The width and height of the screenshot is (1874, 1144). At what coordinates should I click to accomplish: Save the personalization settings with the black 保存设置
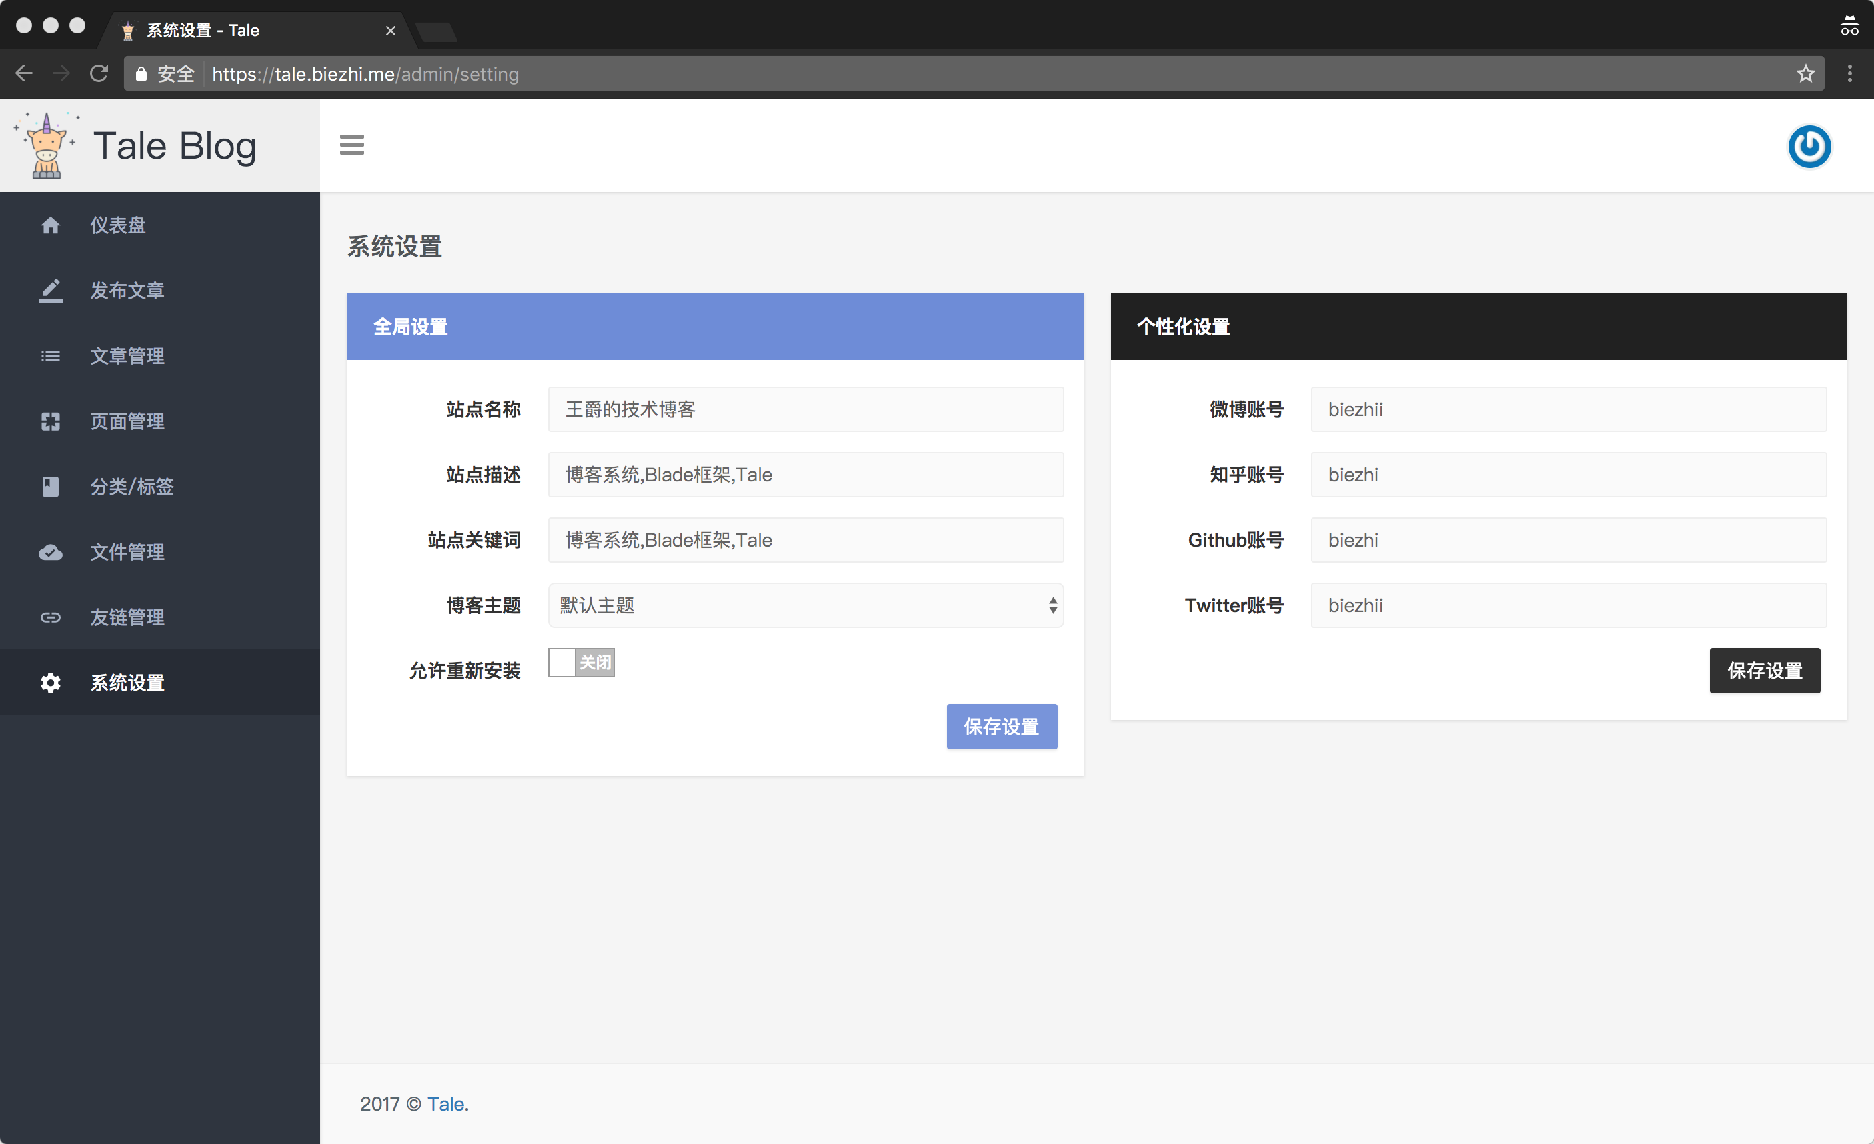pos(1765,671)
